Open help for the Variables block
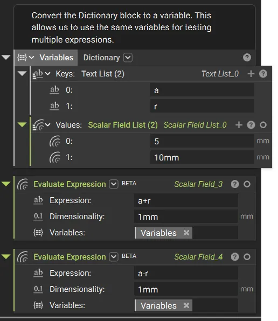278x321 pixels. pyautogui.click(x=247, y=58)
